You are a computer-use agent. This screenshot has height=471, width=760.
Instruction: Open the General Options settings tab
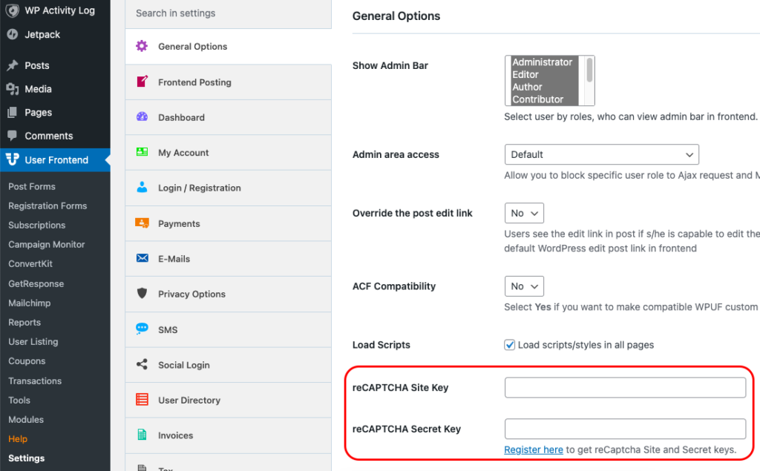pyautogui.click(x=229, y=47)
